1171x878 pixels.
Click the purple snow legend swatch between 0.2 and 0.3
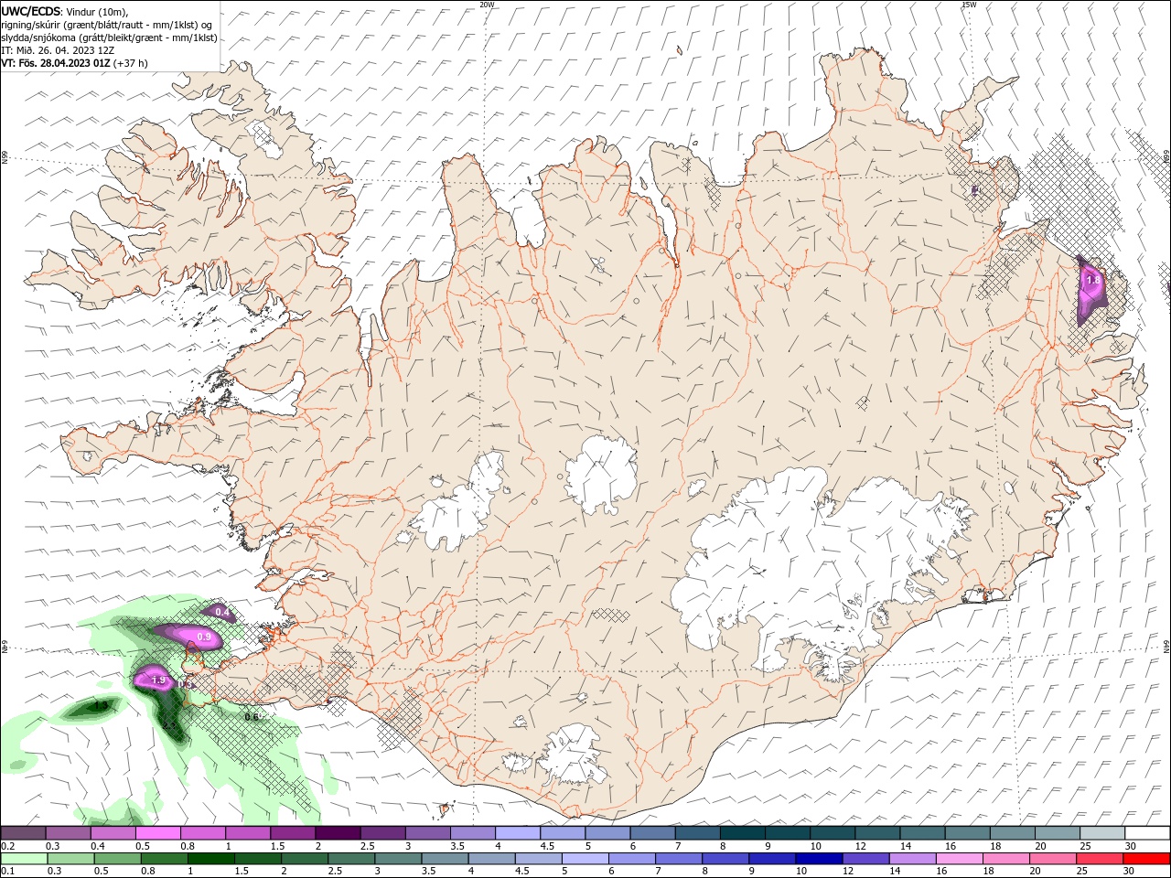click(23, 833)
